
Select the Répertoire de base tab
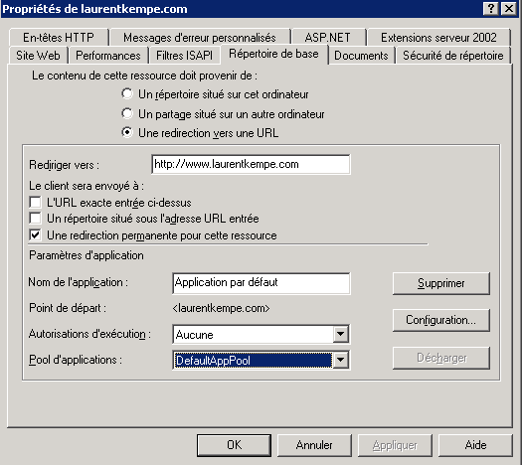[273, 54]
